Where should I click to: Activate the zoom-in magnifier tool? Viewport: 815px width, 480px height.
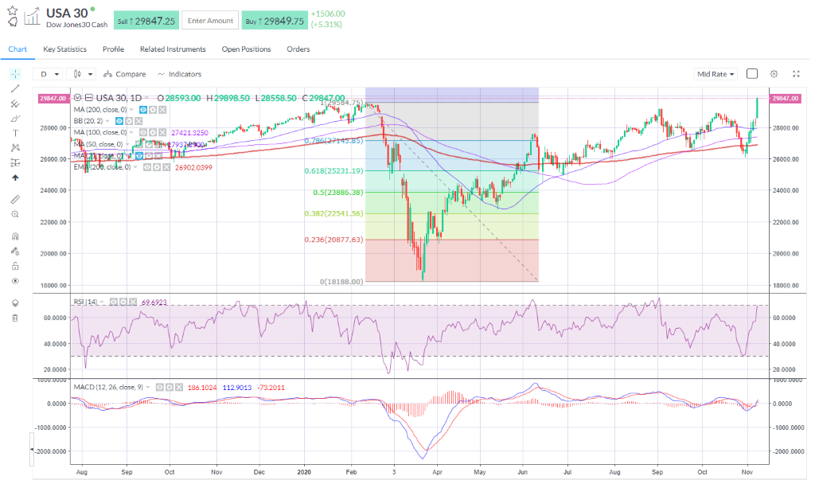[15, 214]
